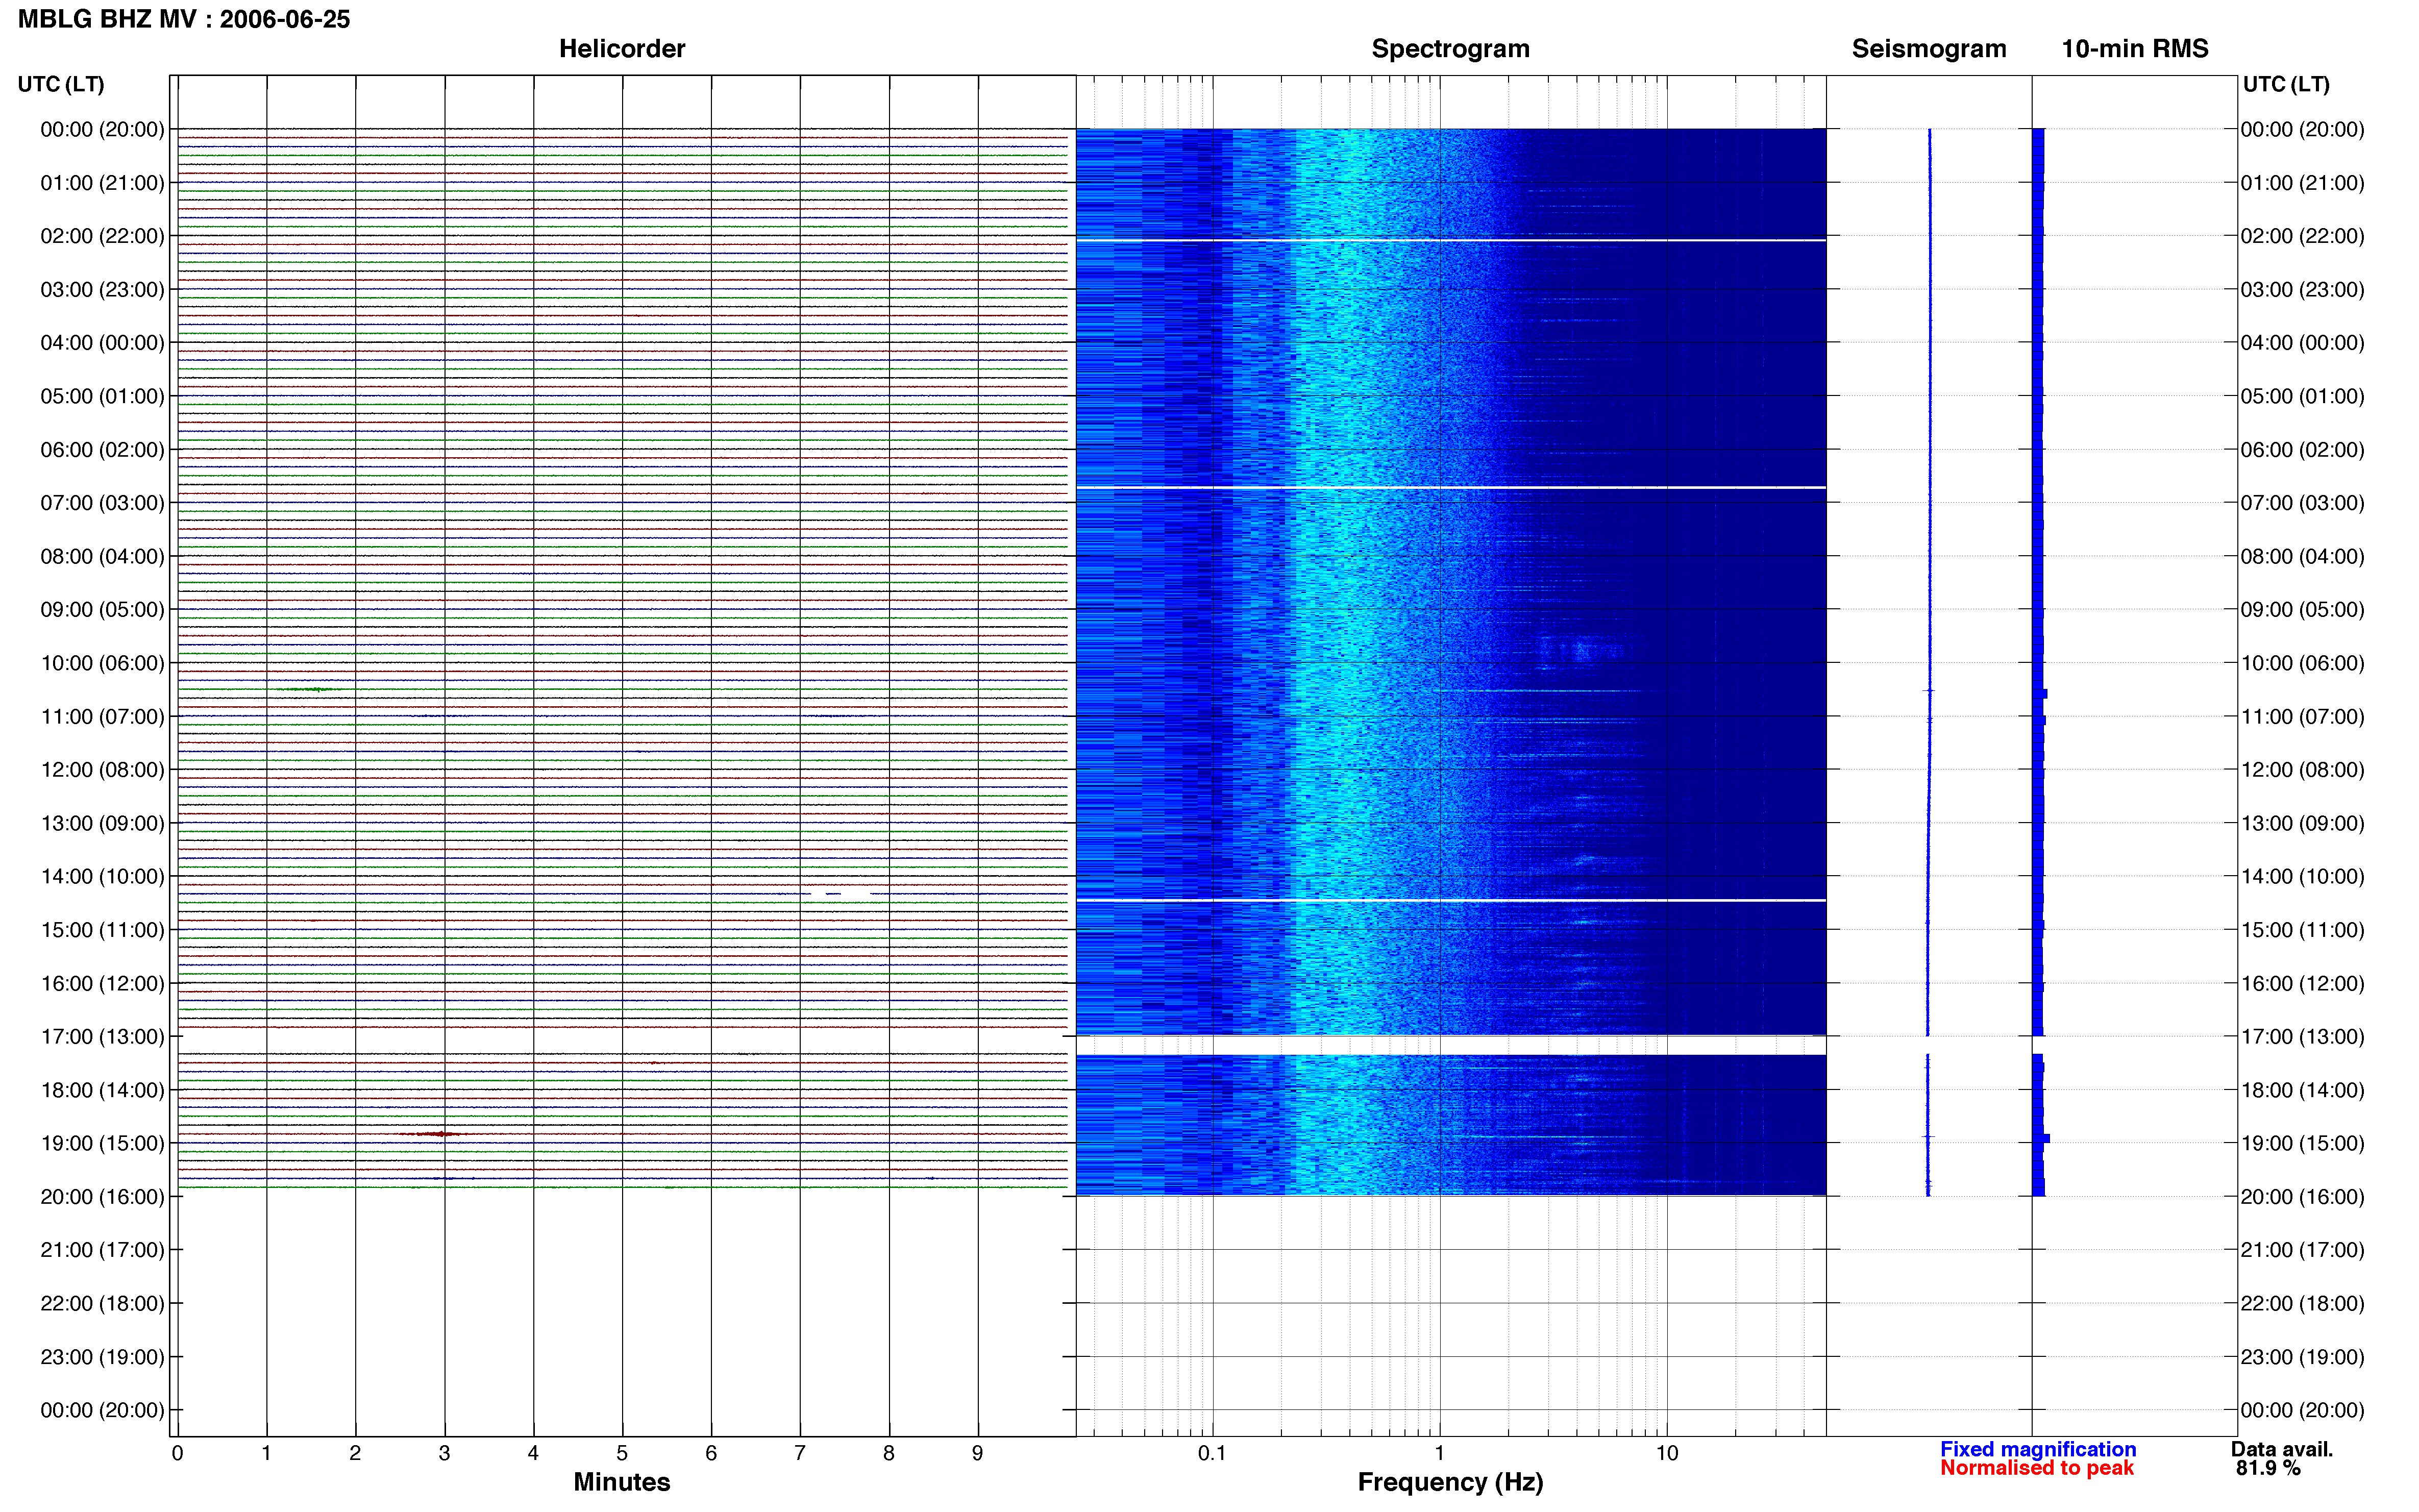Click the 'Spectrogram' panel heading
Screen dimensions: 2419x1512
1450,49
